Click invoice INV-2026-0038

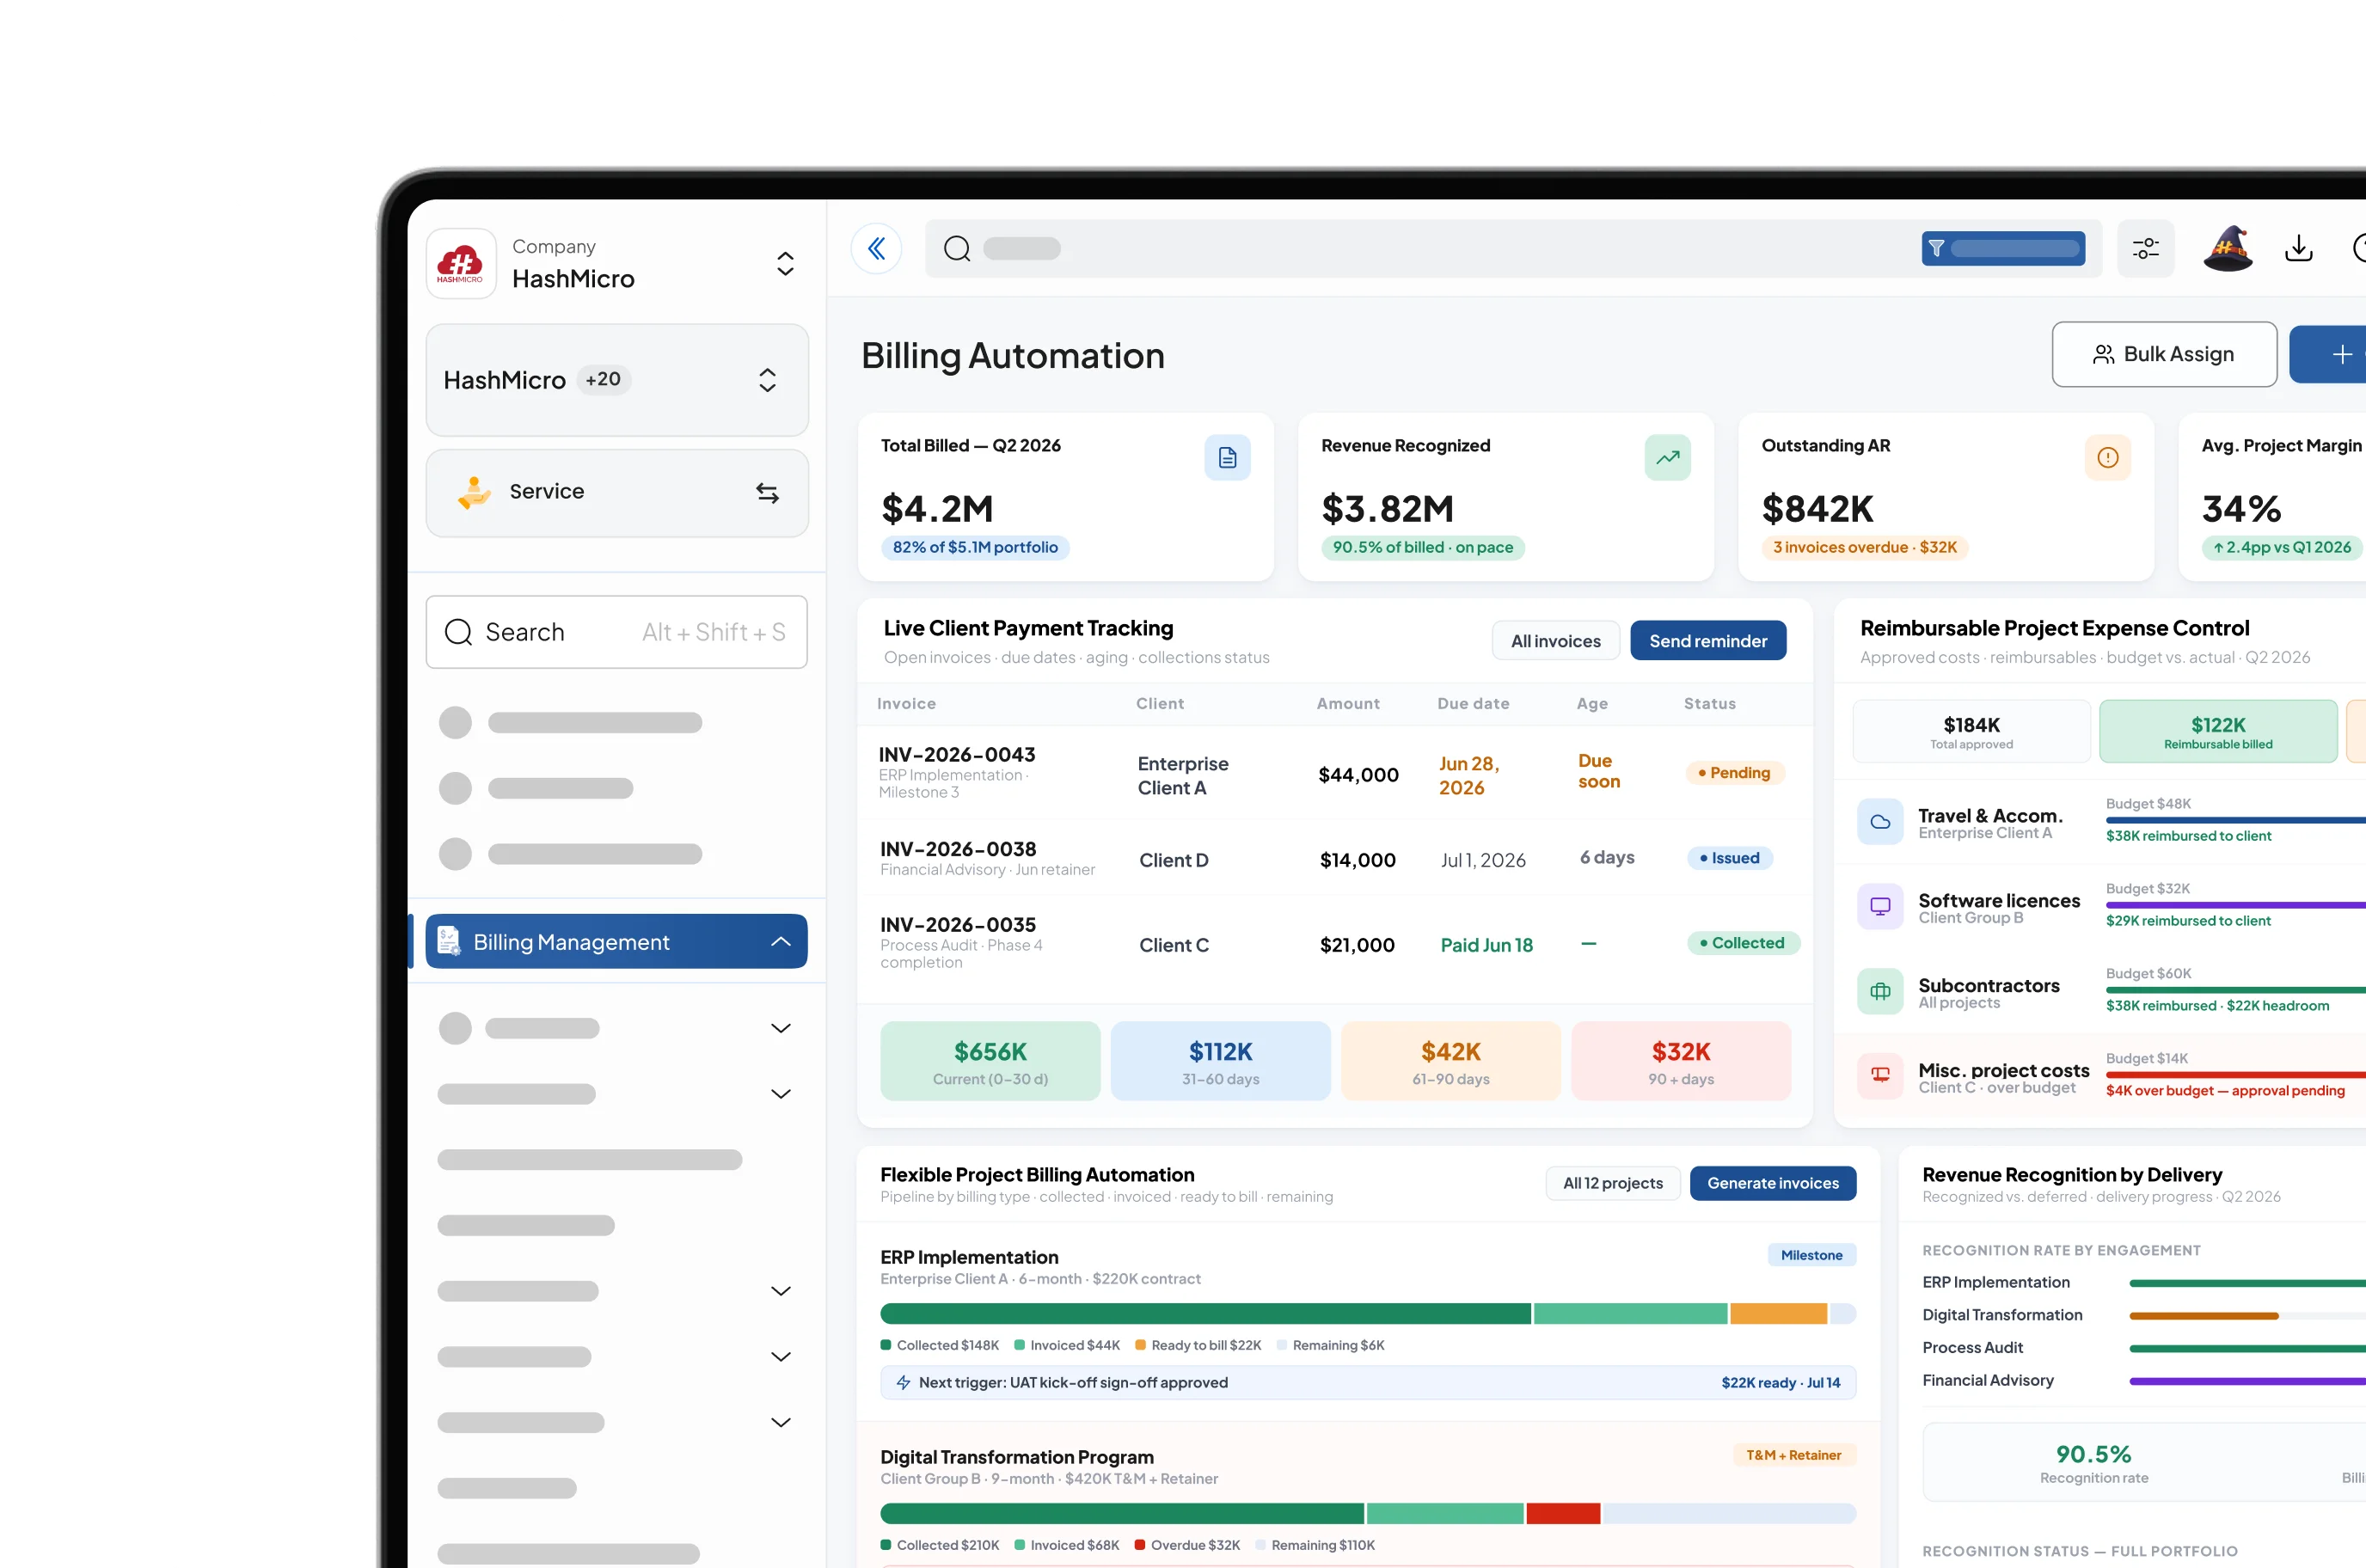tap(957, 849)
